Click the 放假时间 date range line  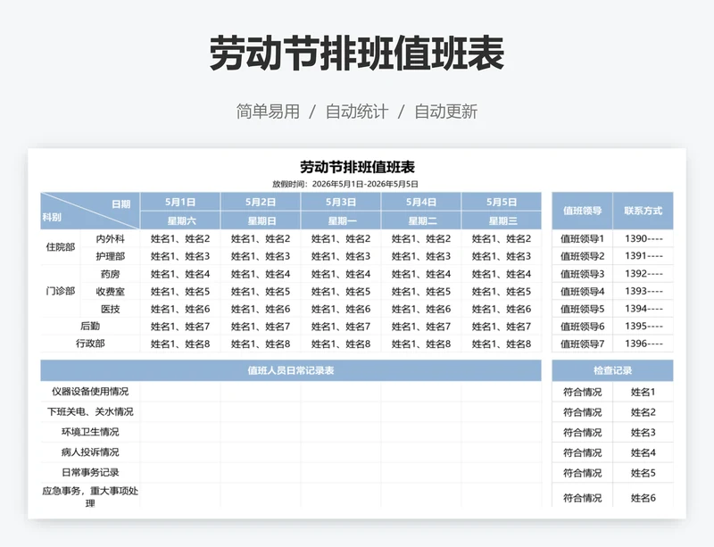345,184
